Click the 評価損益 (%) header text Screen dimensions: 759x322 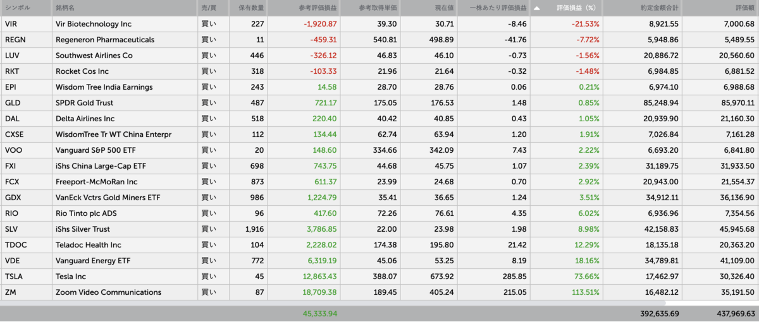(x=577, y=8)
